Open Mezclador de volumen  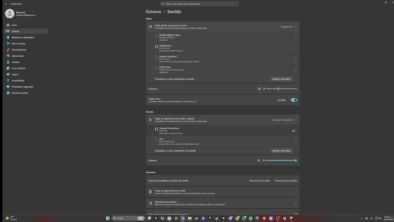click(223, 203)
